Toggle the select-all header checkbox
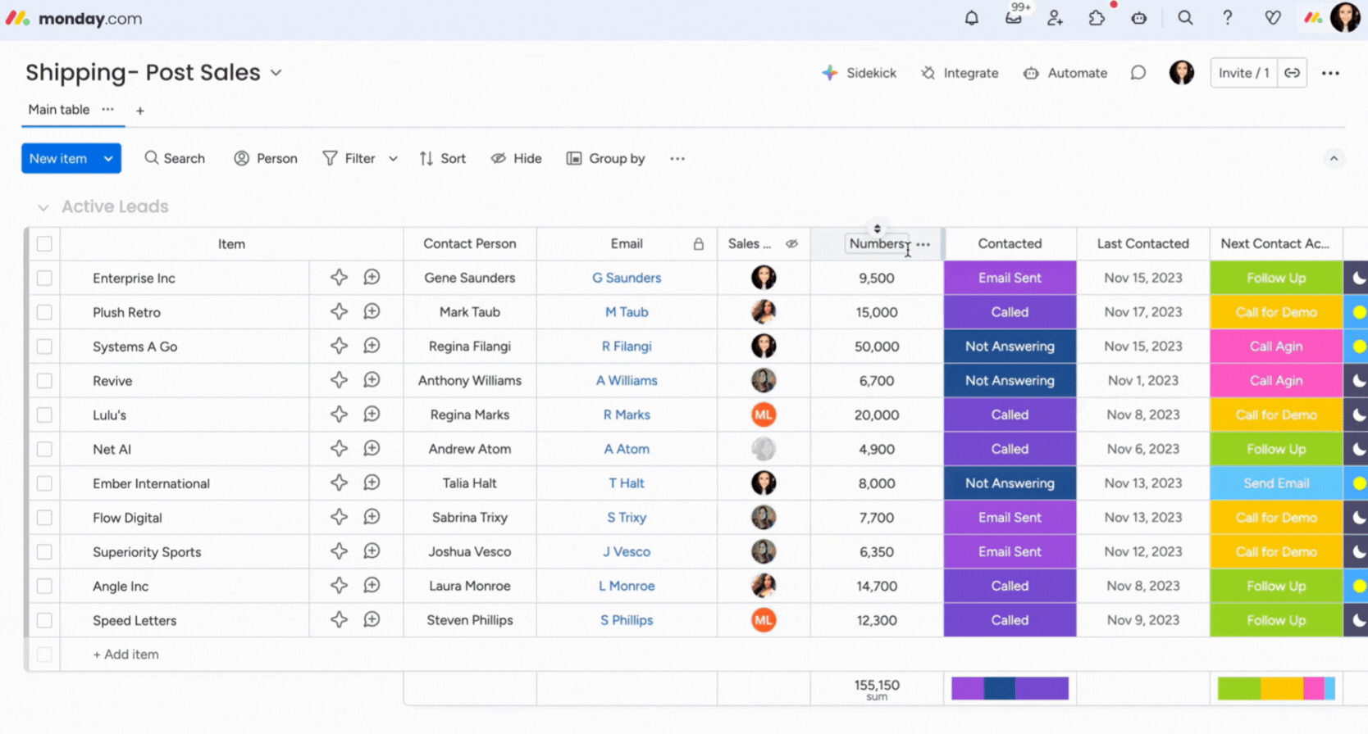This screenshot has width=1368, height=734. point(44,243)
